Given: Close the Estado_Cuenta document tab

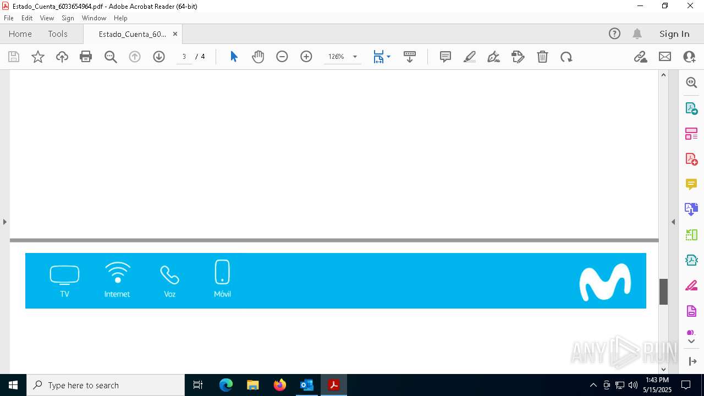Looking at the screenshot, I should pos(175,34).
